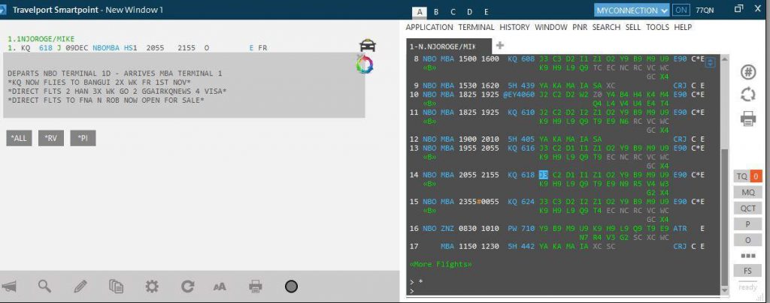Click the 5H 442 flight number
This screenshot has height=303, width=770.
[521, 247]
